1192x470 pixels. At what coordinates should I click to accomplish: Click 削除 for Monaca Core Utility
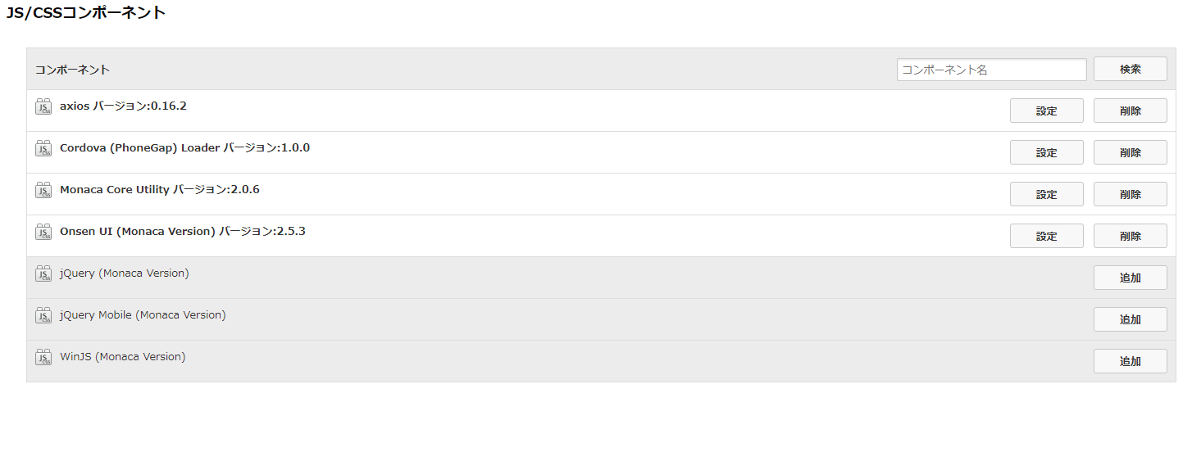[1130, 194]
